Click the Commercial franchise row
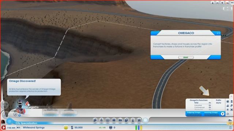This screenshot has width=234, height=131. tap(203, 107)
